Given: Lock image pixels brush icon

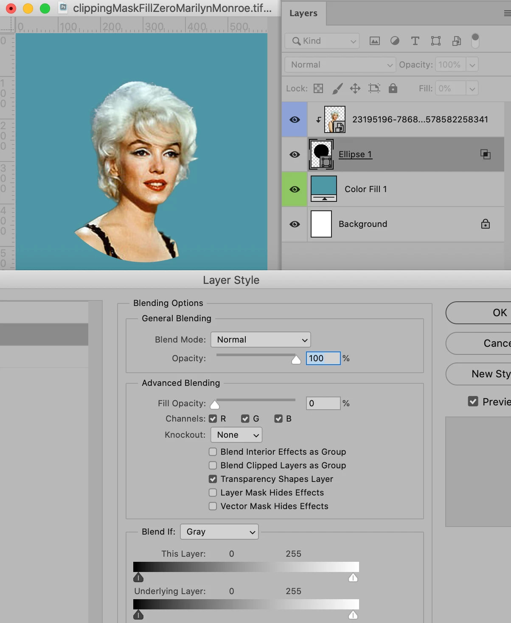Looking at the screenshot, I should 337,88.
